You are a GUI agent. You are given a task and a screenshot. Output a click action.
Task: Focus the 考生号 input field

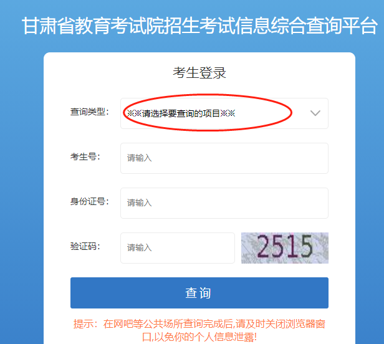point(224,158)
